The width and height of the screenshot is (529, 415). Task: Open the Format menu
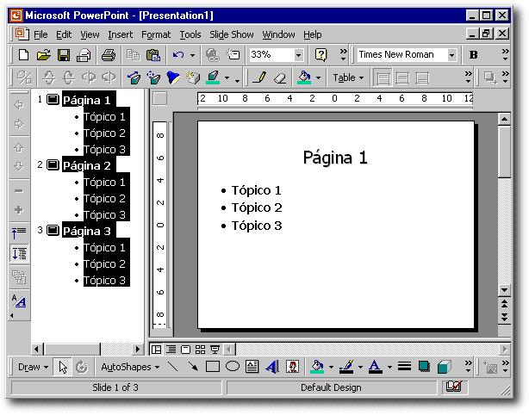pos(156,34)
